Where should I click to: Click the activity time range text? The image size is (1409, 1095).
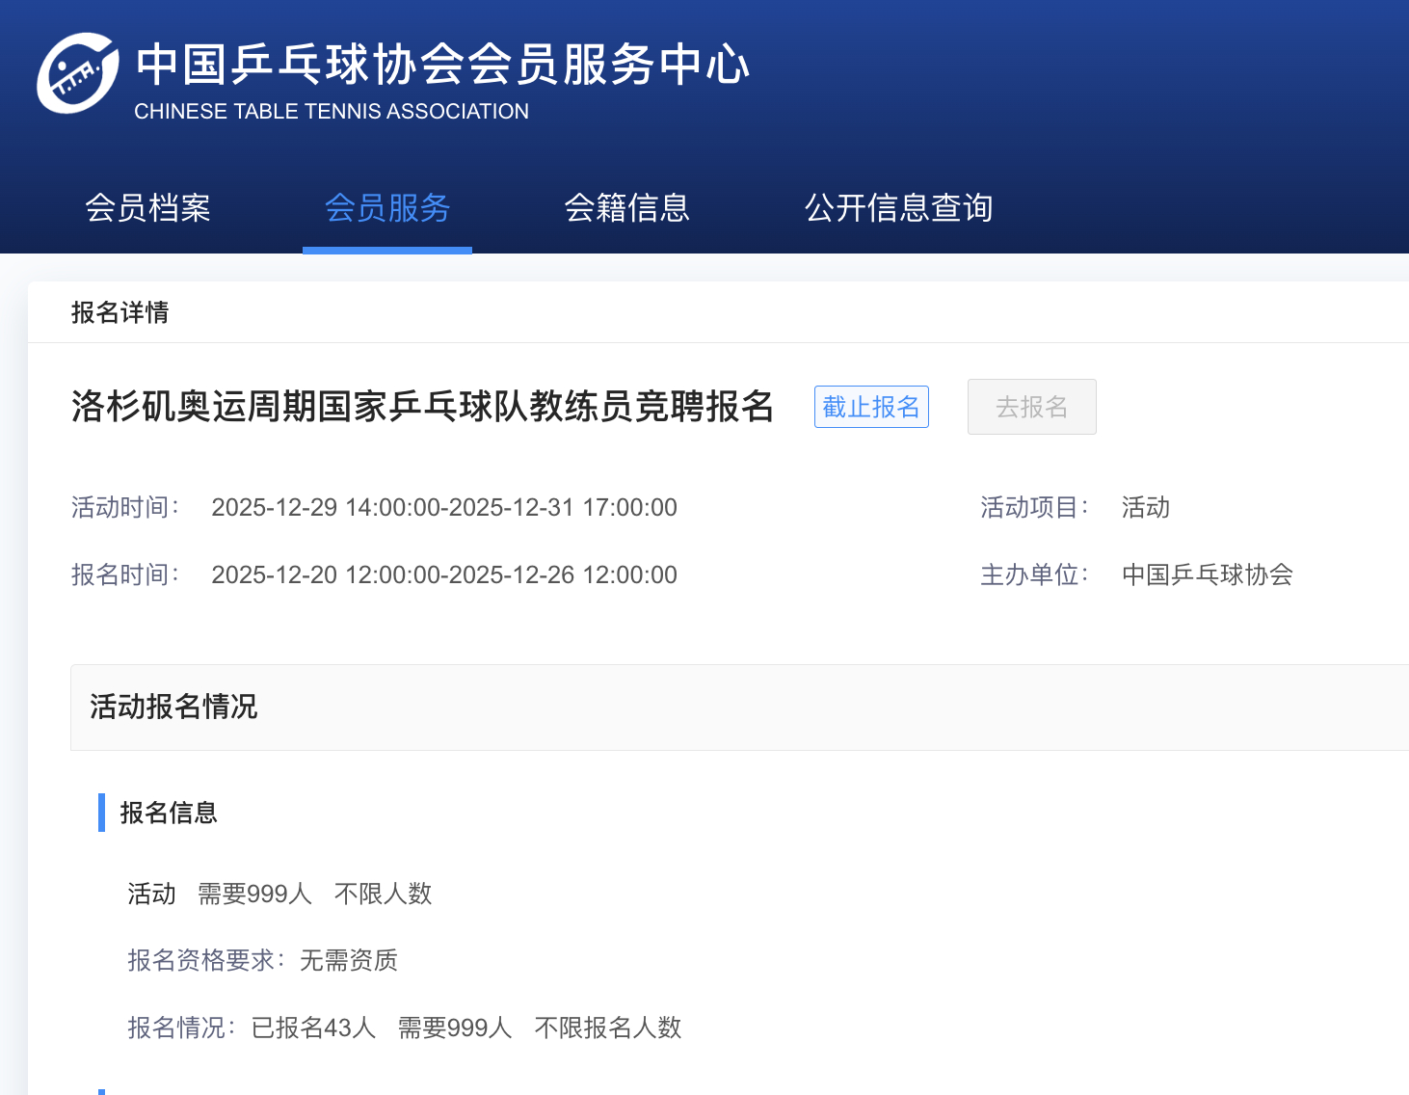[x=444, y=507]
